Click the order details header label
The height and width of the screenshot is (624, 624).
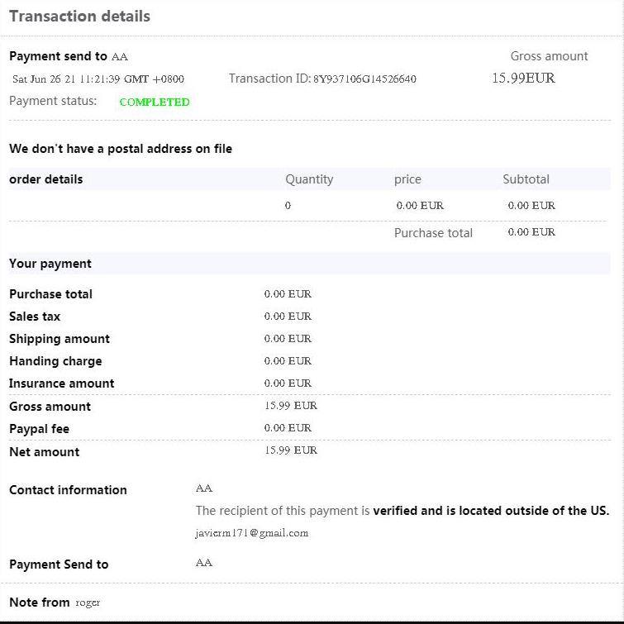(x=46, y=179)
